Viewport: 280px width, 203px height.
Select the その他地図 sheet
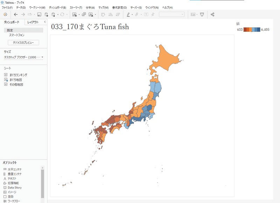pyautogui.click(x=14, y=84)
